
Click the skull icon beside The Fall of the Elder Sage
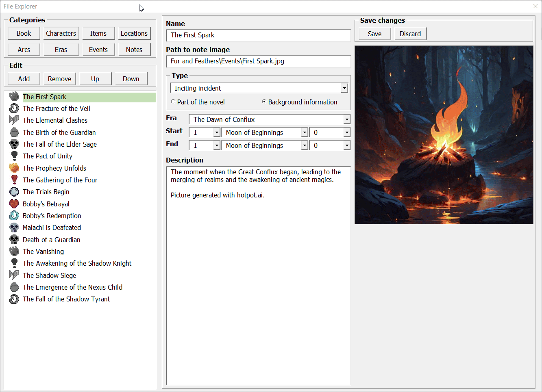[14, 144]
